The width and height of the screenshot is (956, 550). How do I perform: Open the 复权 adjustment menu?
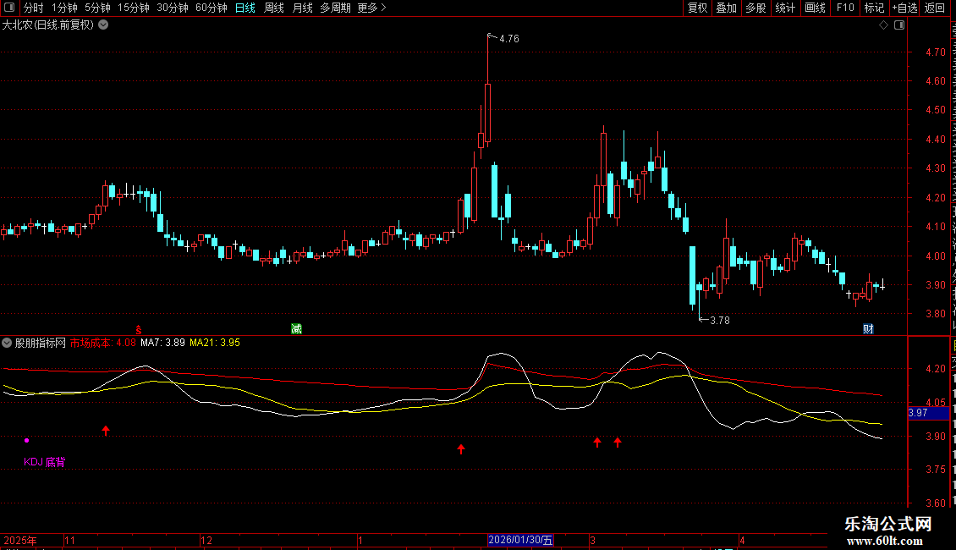pos(697,8)
